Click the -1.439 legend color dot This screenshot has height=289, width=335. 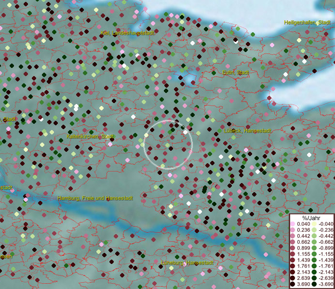point(314,260)
